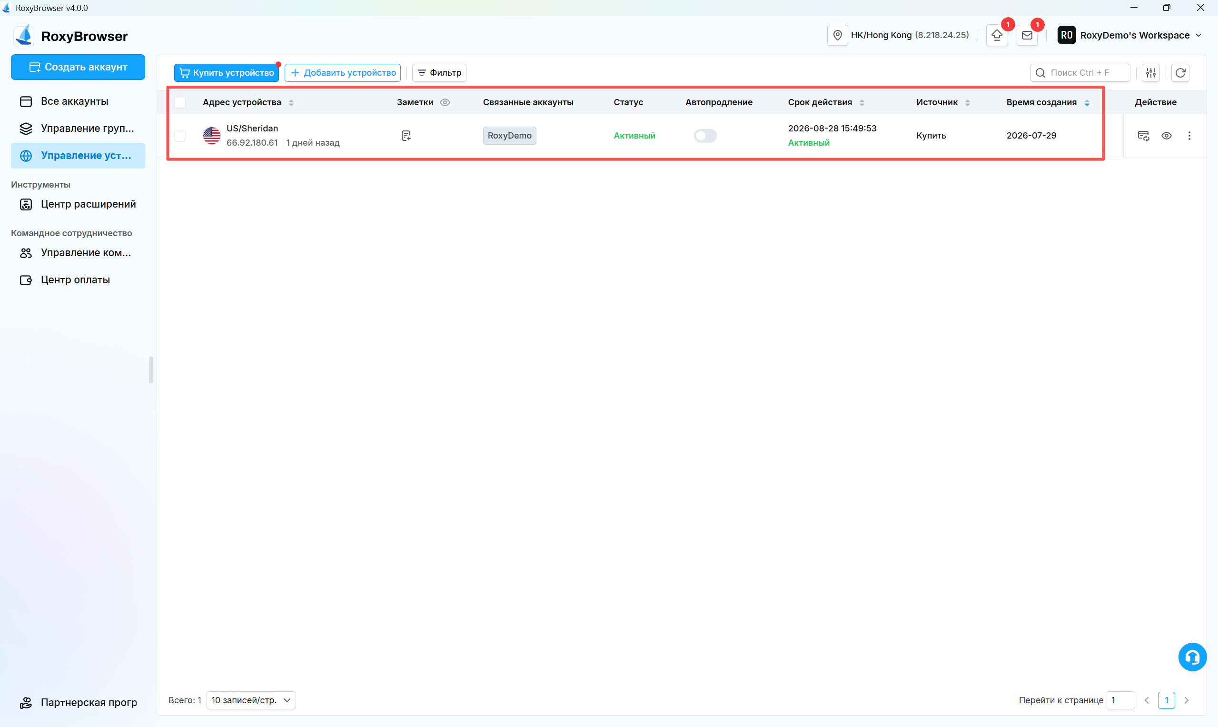View details eye icon for US/Sheridan device

pos(1167,136)
